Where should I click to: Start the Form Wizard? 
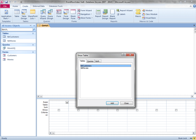pos(84,11)
